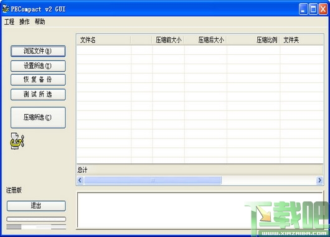Open the 帮助 menu
Image resolution: width=330 pixels, height=237 pixels.
pos(40,22)
